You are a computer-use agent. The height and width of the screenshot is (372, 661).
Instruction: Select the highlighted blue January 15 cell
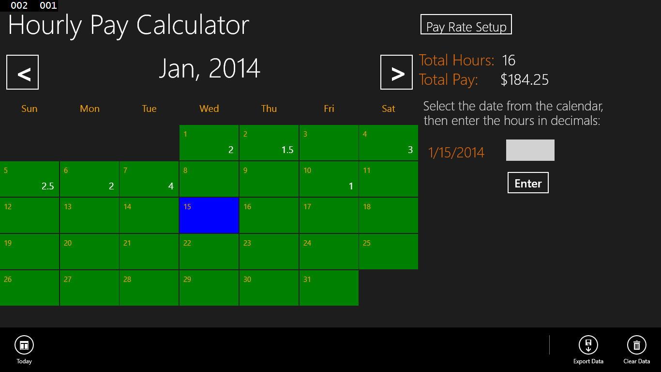[209, 216]
